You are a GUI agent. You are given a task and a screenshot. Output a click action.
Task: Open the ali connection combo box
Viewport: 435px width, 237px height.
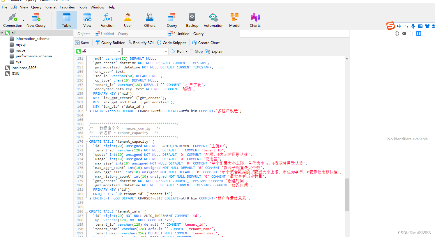tap(98, 51)
